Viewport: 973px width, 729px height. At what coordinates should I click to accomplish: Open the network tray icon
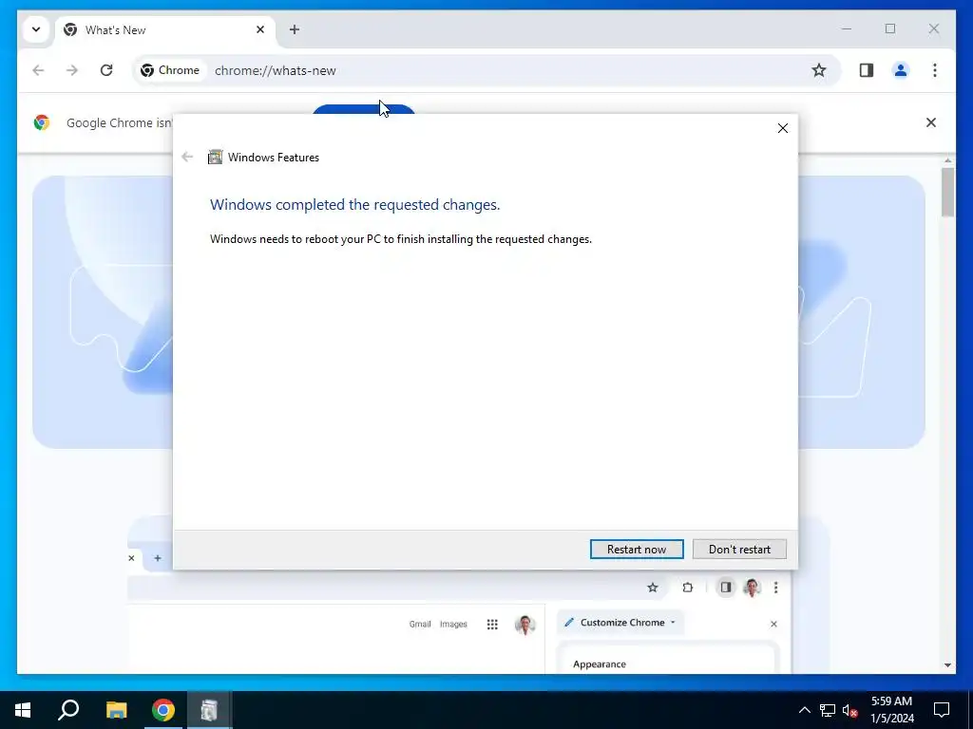coord(828,710)
